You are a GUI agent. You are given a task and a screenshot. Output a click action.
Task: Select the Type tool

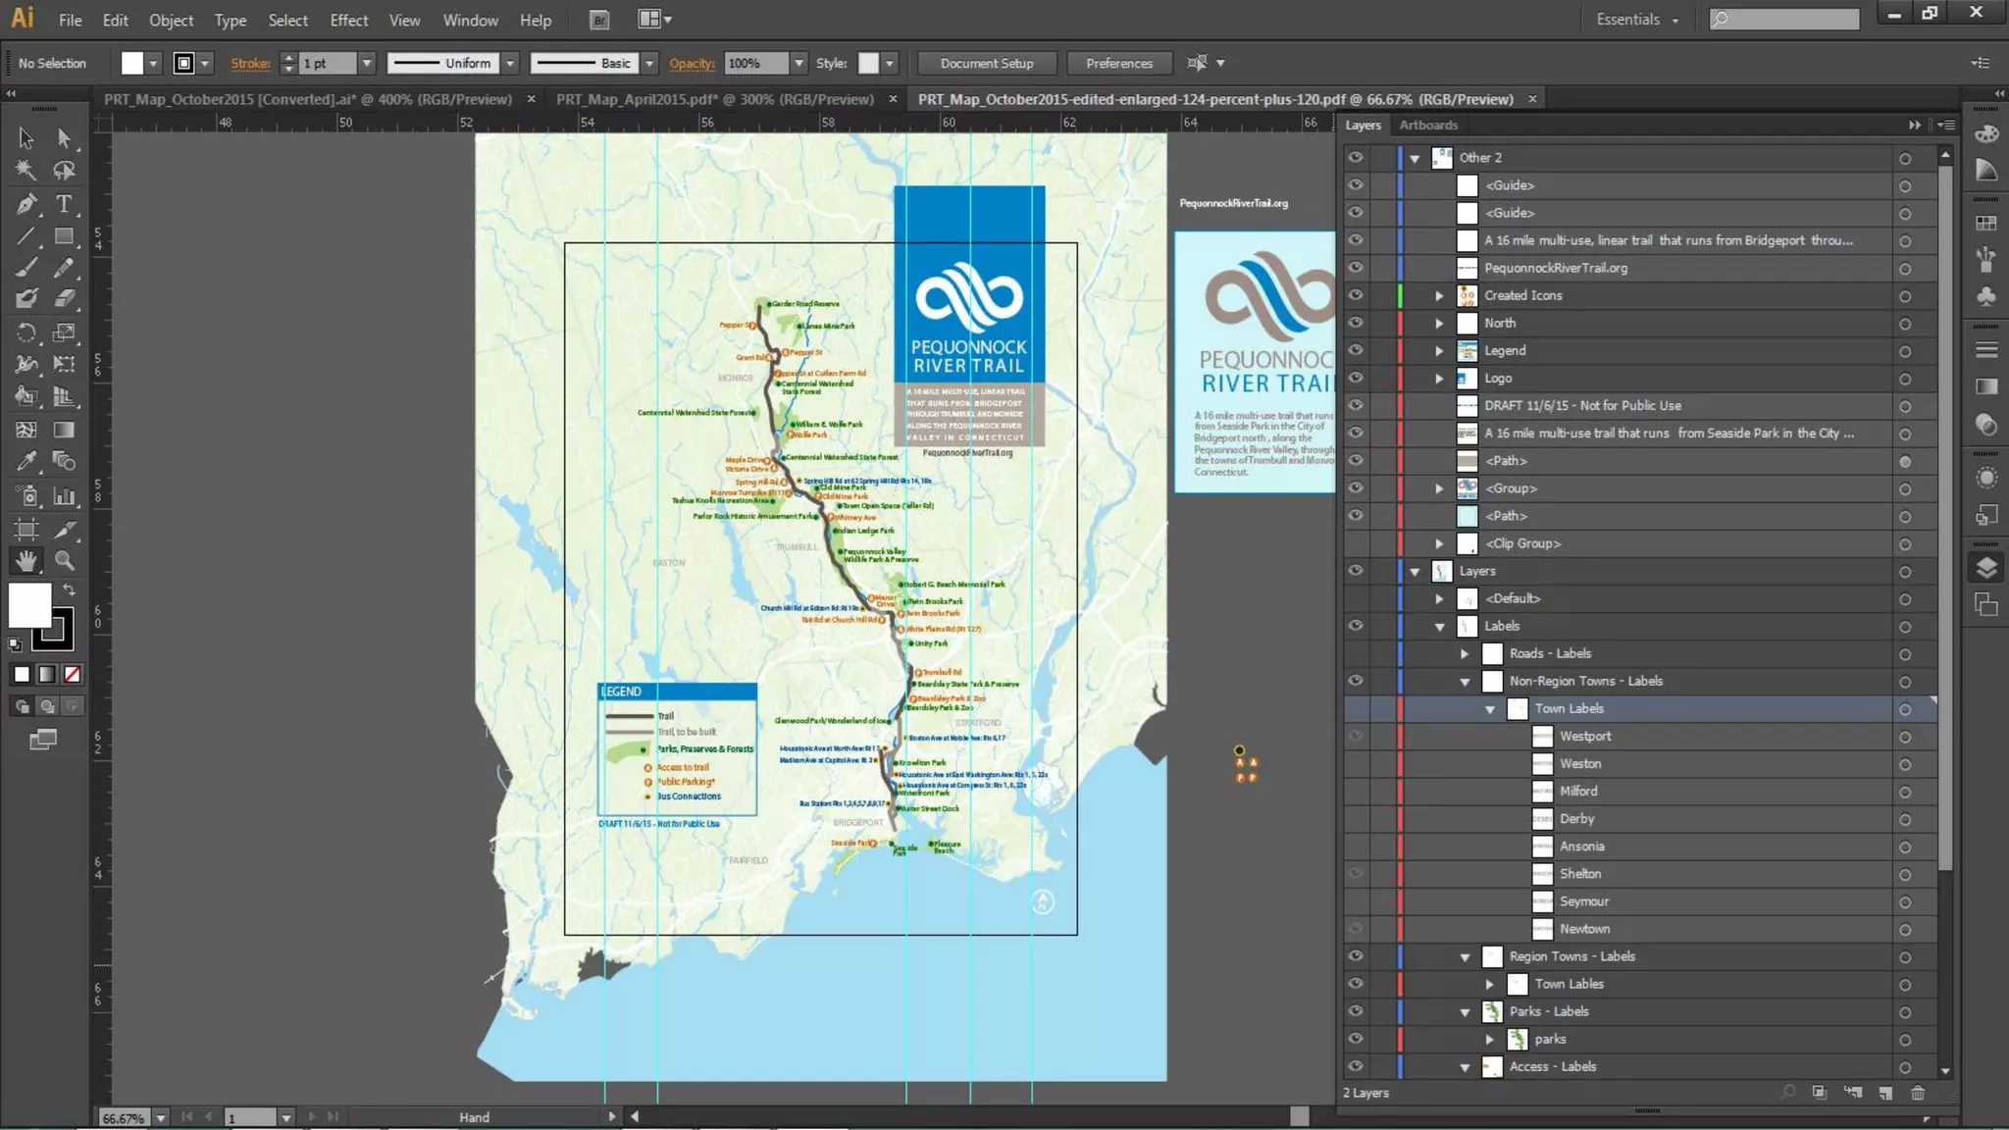pyautogui.click(x=64, y=204)
